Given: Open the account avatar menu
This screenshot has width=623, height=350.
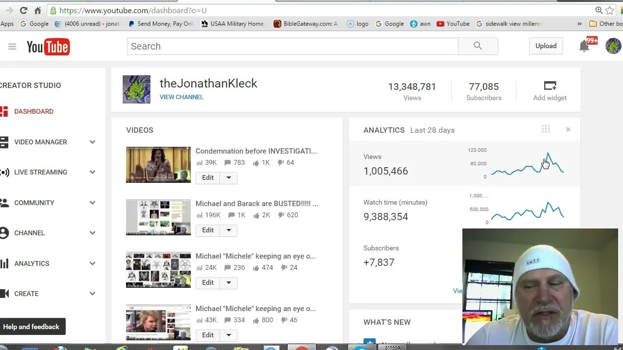Looking at the screenshot, I should point(613,46).
